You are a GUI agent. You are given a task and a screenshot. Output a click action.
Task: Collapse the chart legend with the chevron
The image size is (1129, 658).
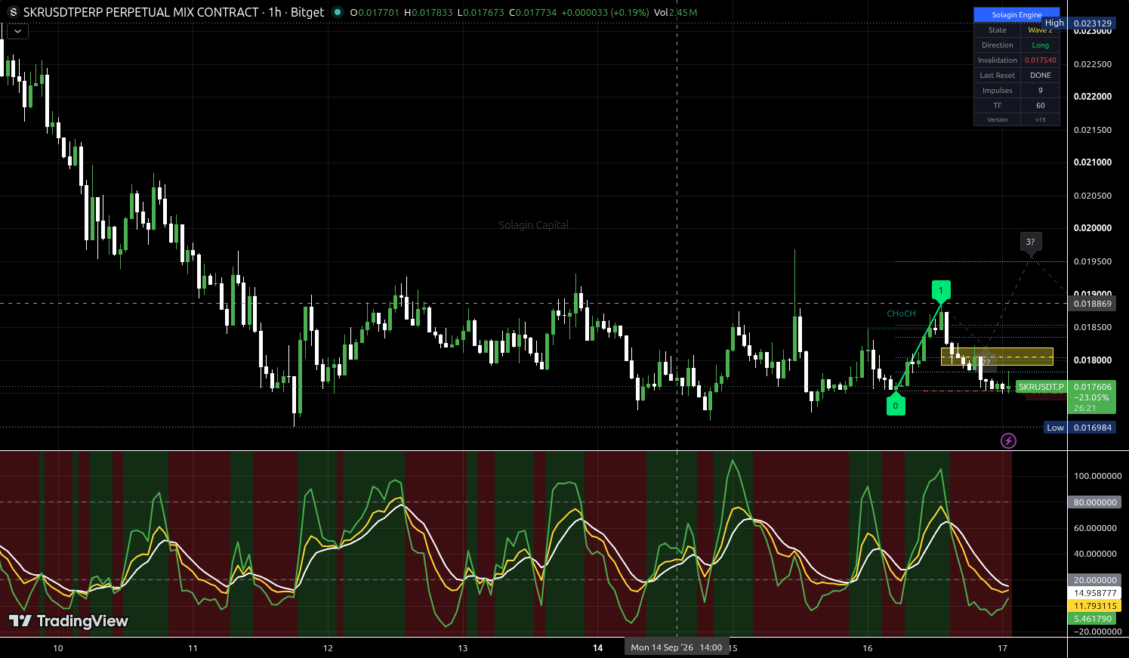point(17,31)
